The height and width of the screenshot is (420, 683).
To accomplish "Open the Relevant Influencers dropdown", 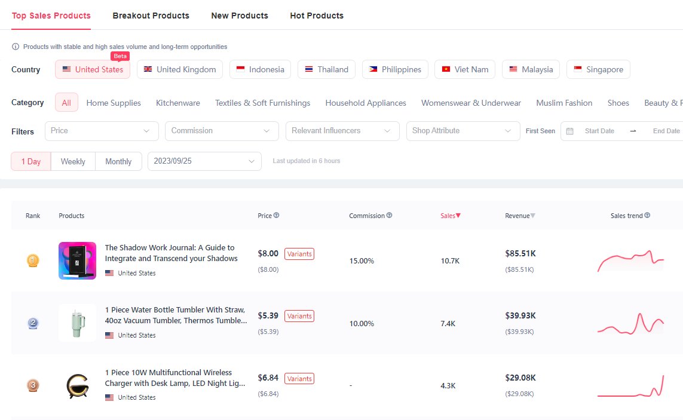I will (342, 131).
